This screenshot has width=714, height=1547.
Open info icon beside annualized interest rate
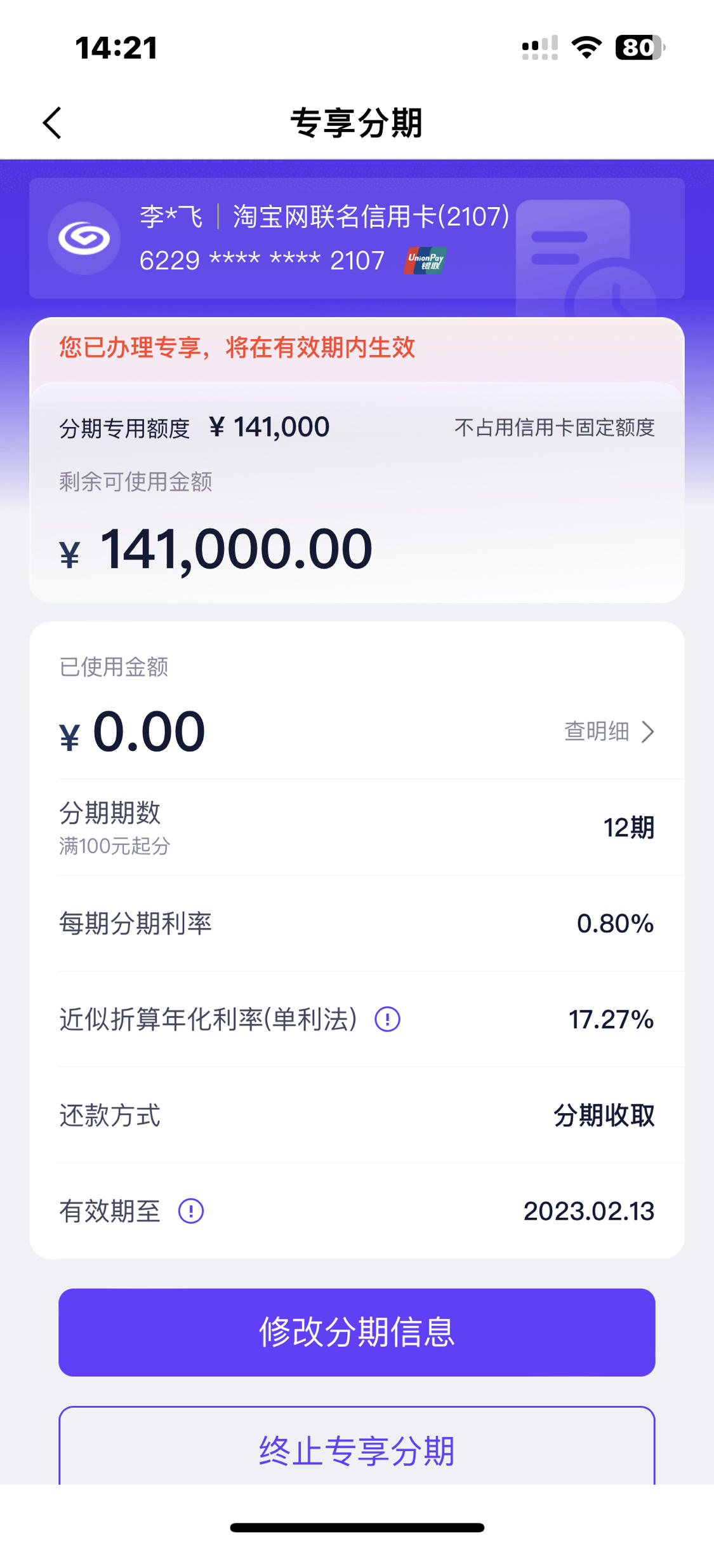tap(387, 1020)
